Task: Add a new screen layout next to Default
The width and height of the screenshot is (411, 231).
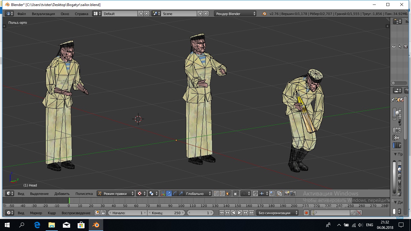Action: point(141,14)
